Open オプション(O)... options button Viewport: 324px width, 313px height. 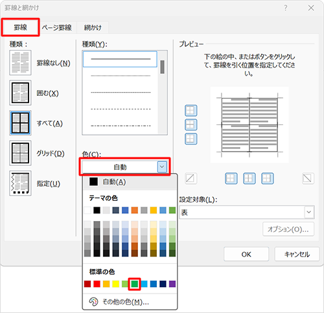click(288, 229)
